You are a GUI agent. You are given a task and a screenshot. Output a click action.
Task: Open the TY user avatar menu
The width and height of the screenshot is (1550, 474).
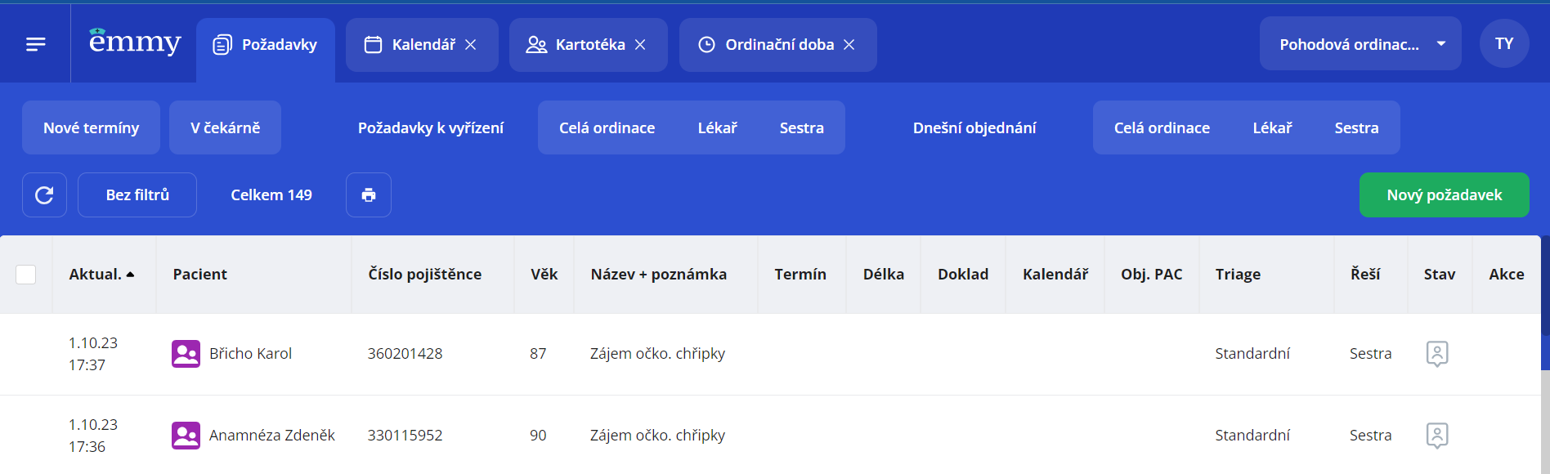point(1504,43)
